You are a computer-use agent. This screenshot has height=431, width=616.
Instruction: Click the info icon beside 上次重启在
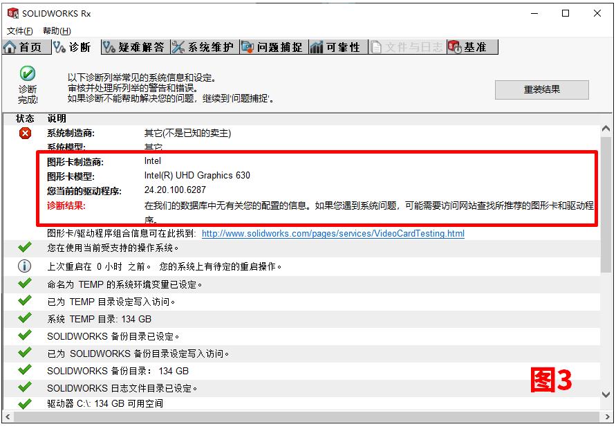(x=25, y=266)
